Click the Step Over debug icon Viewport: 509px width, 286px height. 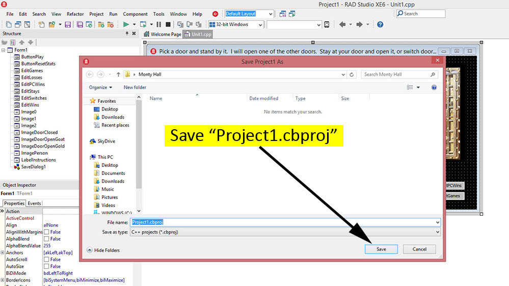[190, 24]
